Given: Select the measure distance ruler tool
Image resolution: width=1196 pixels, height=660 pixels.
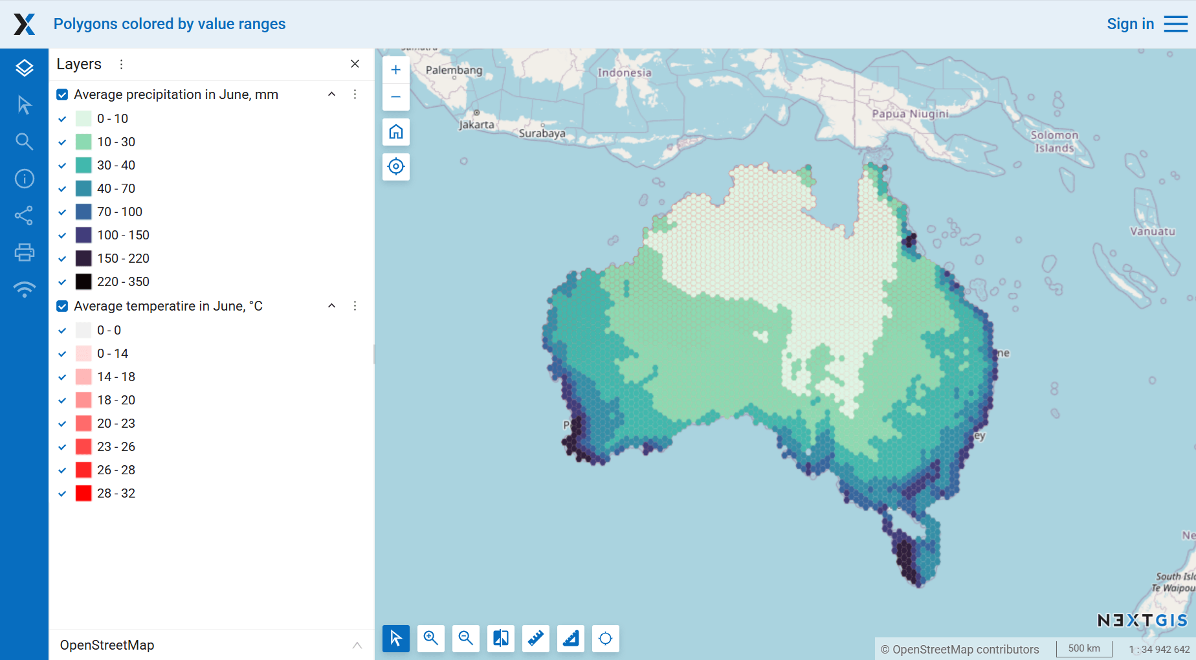Looking at the screenshot, I should (536, 639).
